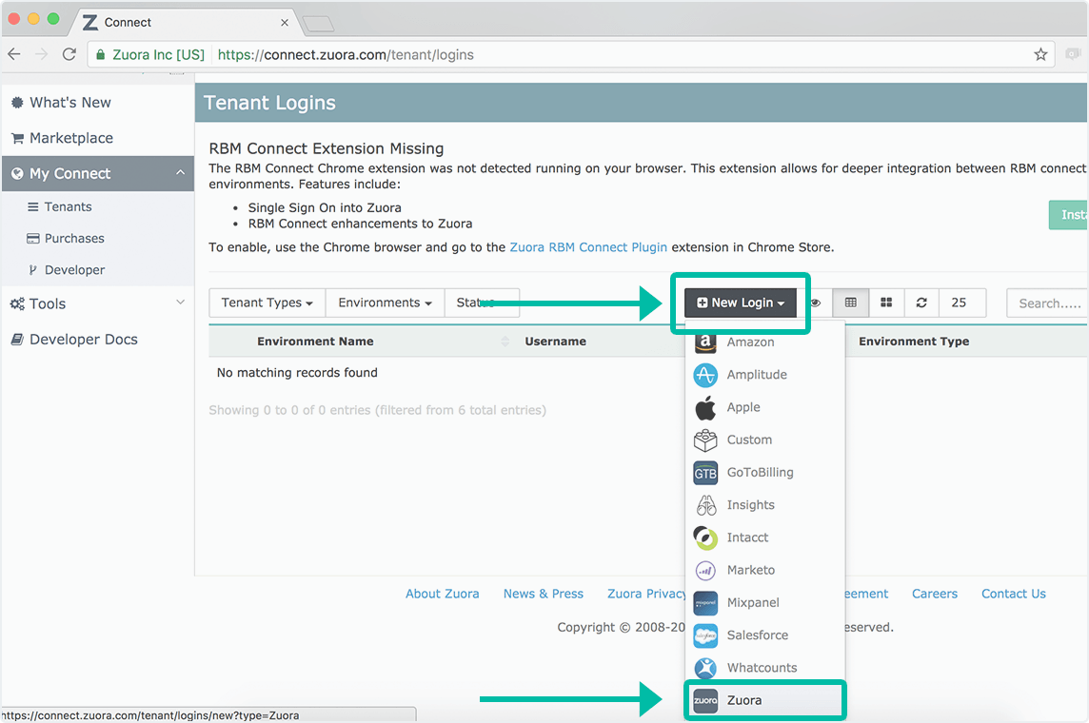
Task: Select Zuora from the New Login menu
Action: click(x=764, y=701)
